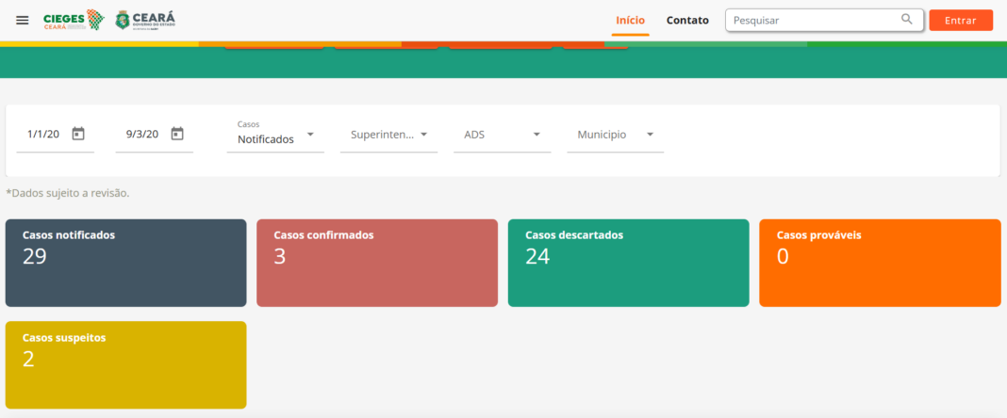
Task: Click the search magnifier icon
Action: [907, 20]
